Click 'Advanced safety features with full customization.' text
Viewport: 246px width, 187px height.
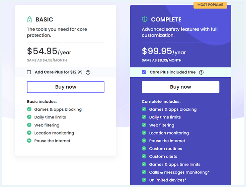click(180, 32)
